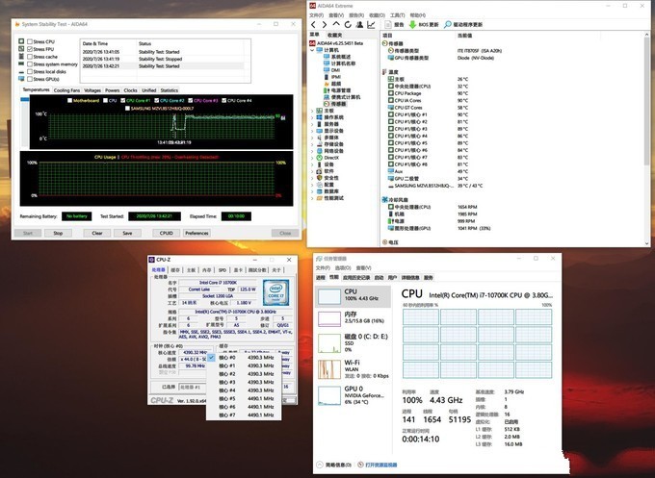Viewport: 655px width, 478px height.
Task: Open 内存 memory graph in Task Manager
Action: click(329, 319)
